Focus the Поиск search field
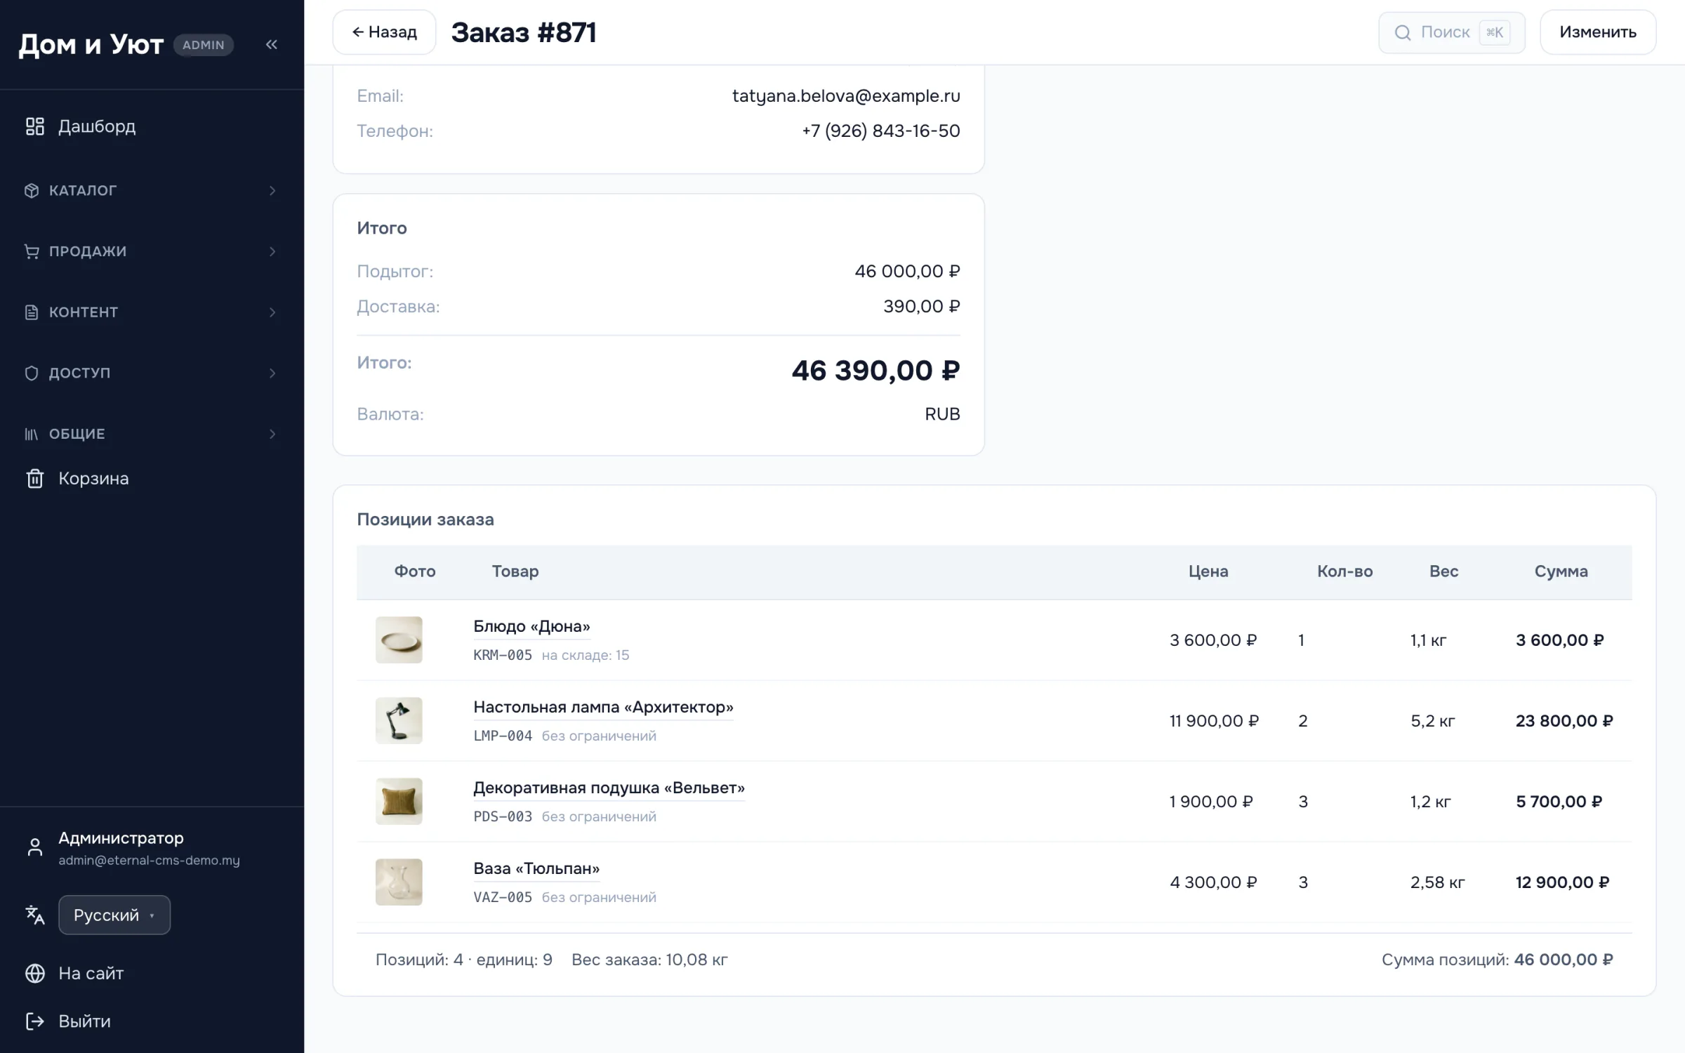The height and width of the screenshot is (1053, 1685). pyautogui.click(x=1452, y=32)
